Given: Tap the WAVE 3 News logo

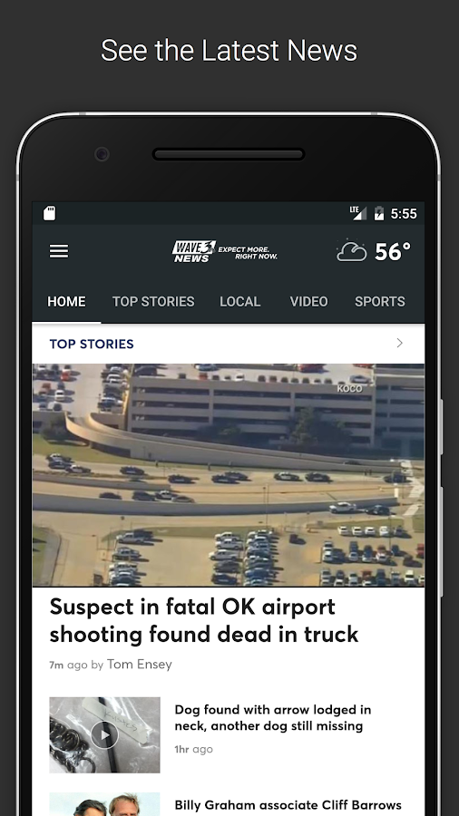Looking at the screenshot, I should click(x=224, y=251).
